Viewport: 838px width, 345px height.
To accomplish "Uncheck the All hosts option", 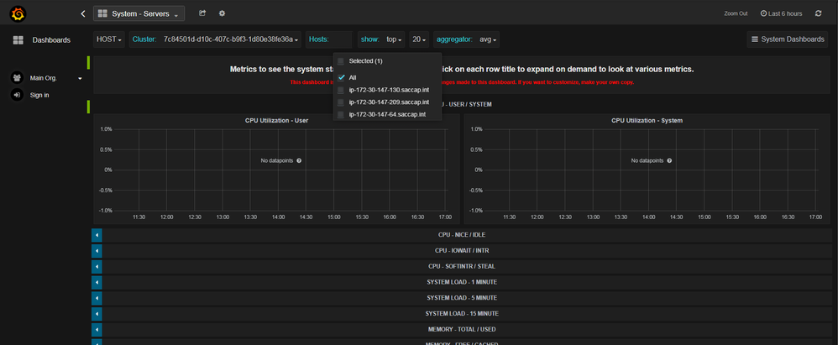I will 341,77.
